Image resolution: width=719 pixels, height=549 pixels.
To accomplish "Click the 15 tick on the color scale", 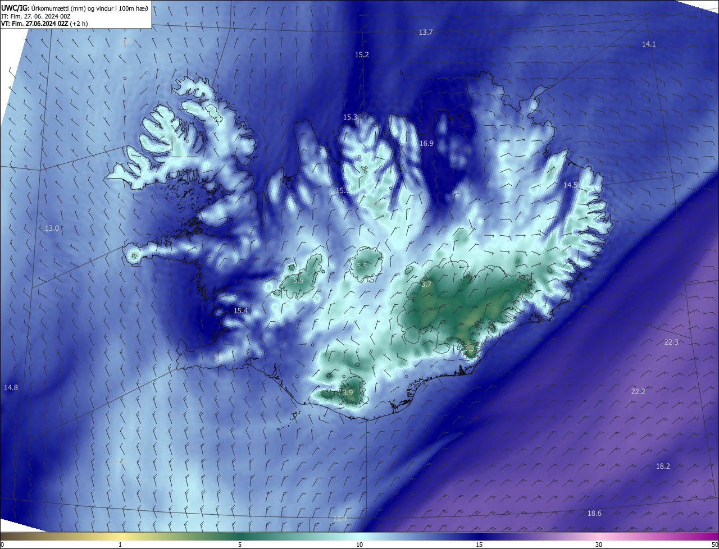I will (479, 545).
